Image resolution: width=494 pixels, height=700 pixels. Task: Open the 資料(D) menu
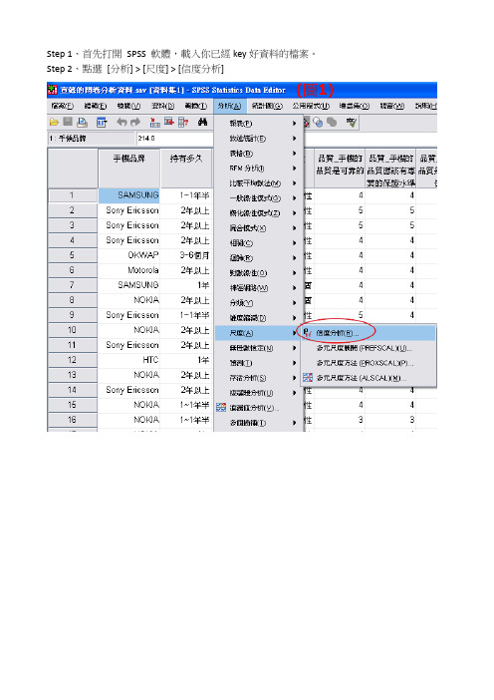coord(162,106)
